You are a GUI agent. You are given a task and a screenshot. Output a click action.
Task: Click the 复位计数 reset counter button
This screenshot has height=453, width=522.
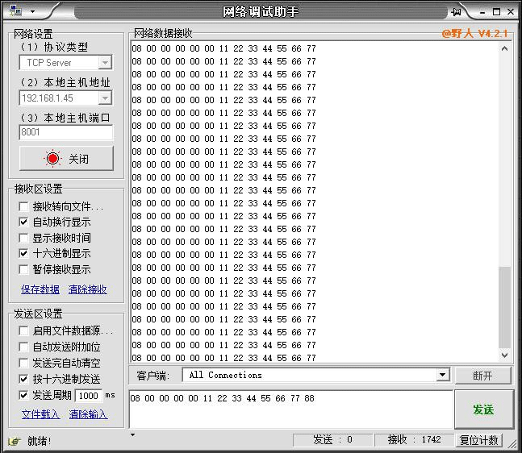point(479,440)
